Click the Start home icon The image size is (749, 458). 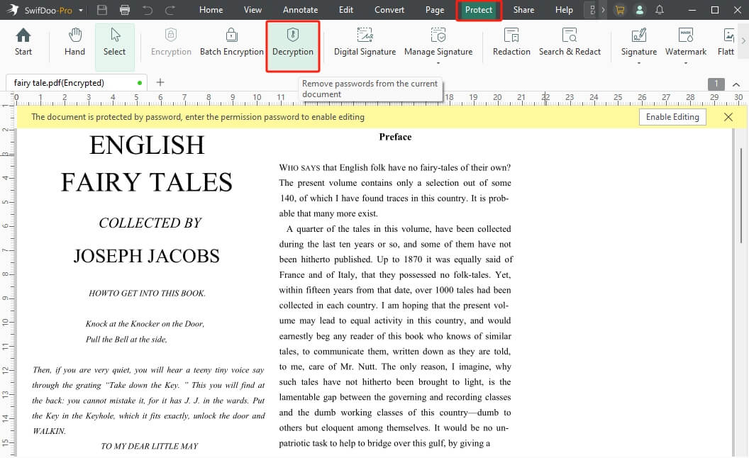pyautogui.click(x=23, y=44)
